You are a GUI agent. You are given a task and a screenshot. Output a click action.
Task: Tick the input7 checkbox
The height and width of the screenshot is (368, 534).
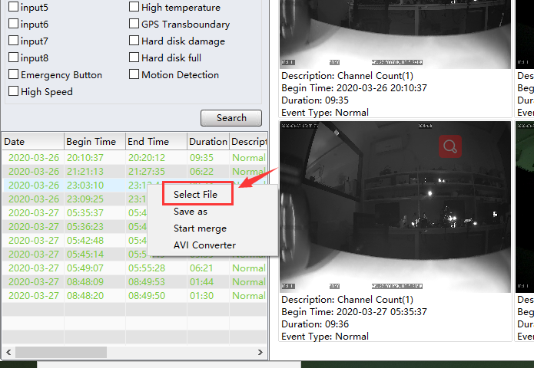tap(13, 41)
